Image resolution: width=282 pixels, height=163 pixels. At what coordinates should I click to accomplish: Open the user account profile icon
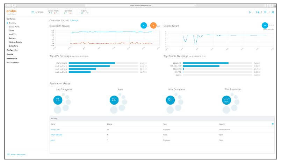273,12
